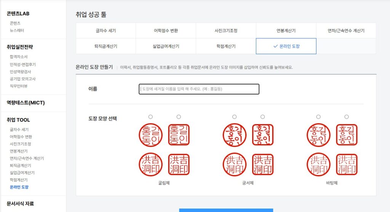Open highlighted 온라인 도장 sidebar link
Viewport: 390px width, 212px height.
click(x=19, y=187)
